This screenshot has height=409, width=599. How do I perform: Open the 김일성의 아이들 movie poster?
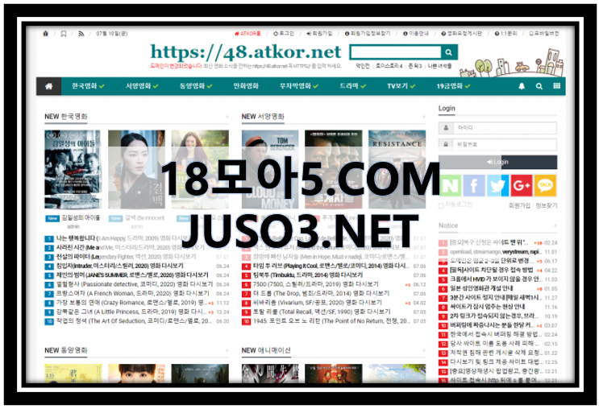[73, 169]
